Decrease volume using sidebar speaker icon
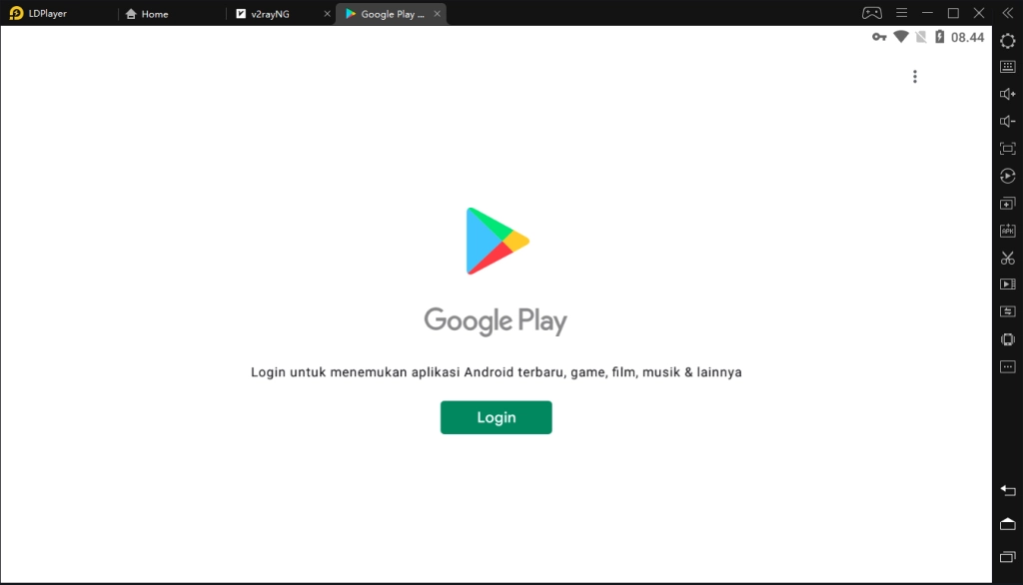The width and height of the screenshot is (1023, 585). (x=1007, y=122)
